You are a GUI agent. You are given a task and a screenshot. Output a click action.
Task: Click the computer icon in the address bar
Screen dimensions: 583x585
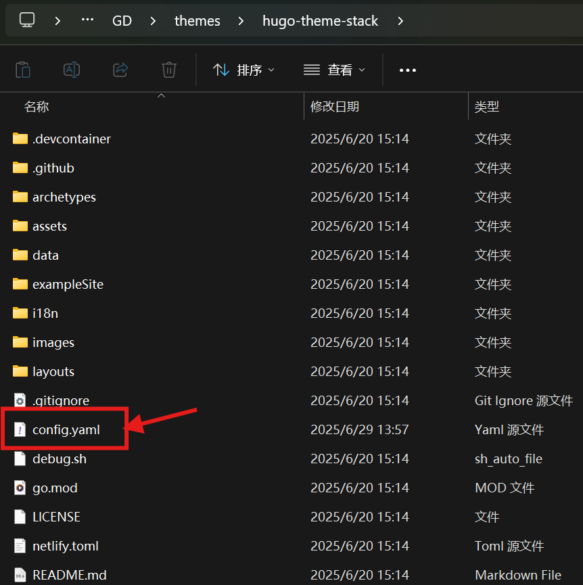pyautogui.click(x=26, y=20)
